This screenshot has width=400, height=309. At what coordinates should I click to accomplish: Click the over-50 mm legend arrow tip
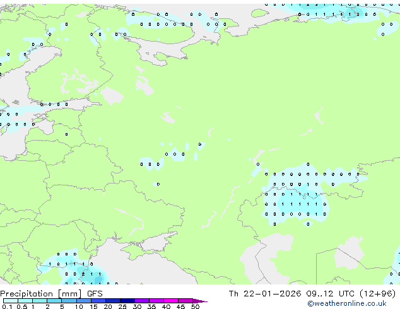pos(200,301)
